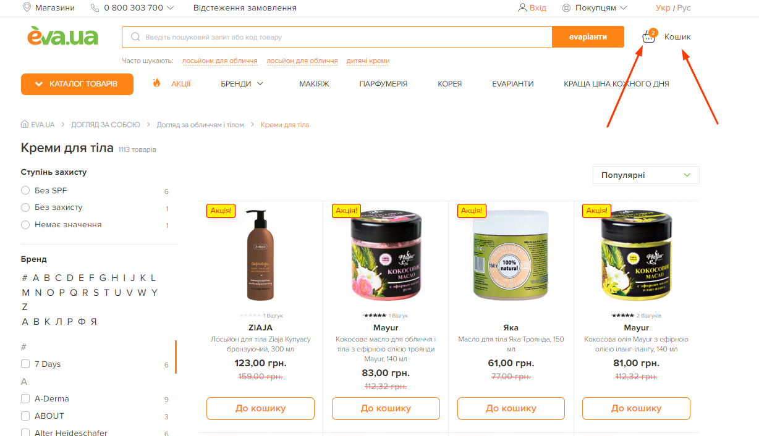759x436 pixels.
Task: Click the home icon in breadcrumbs
Action: pyautogui.click(x=25, y=125)
